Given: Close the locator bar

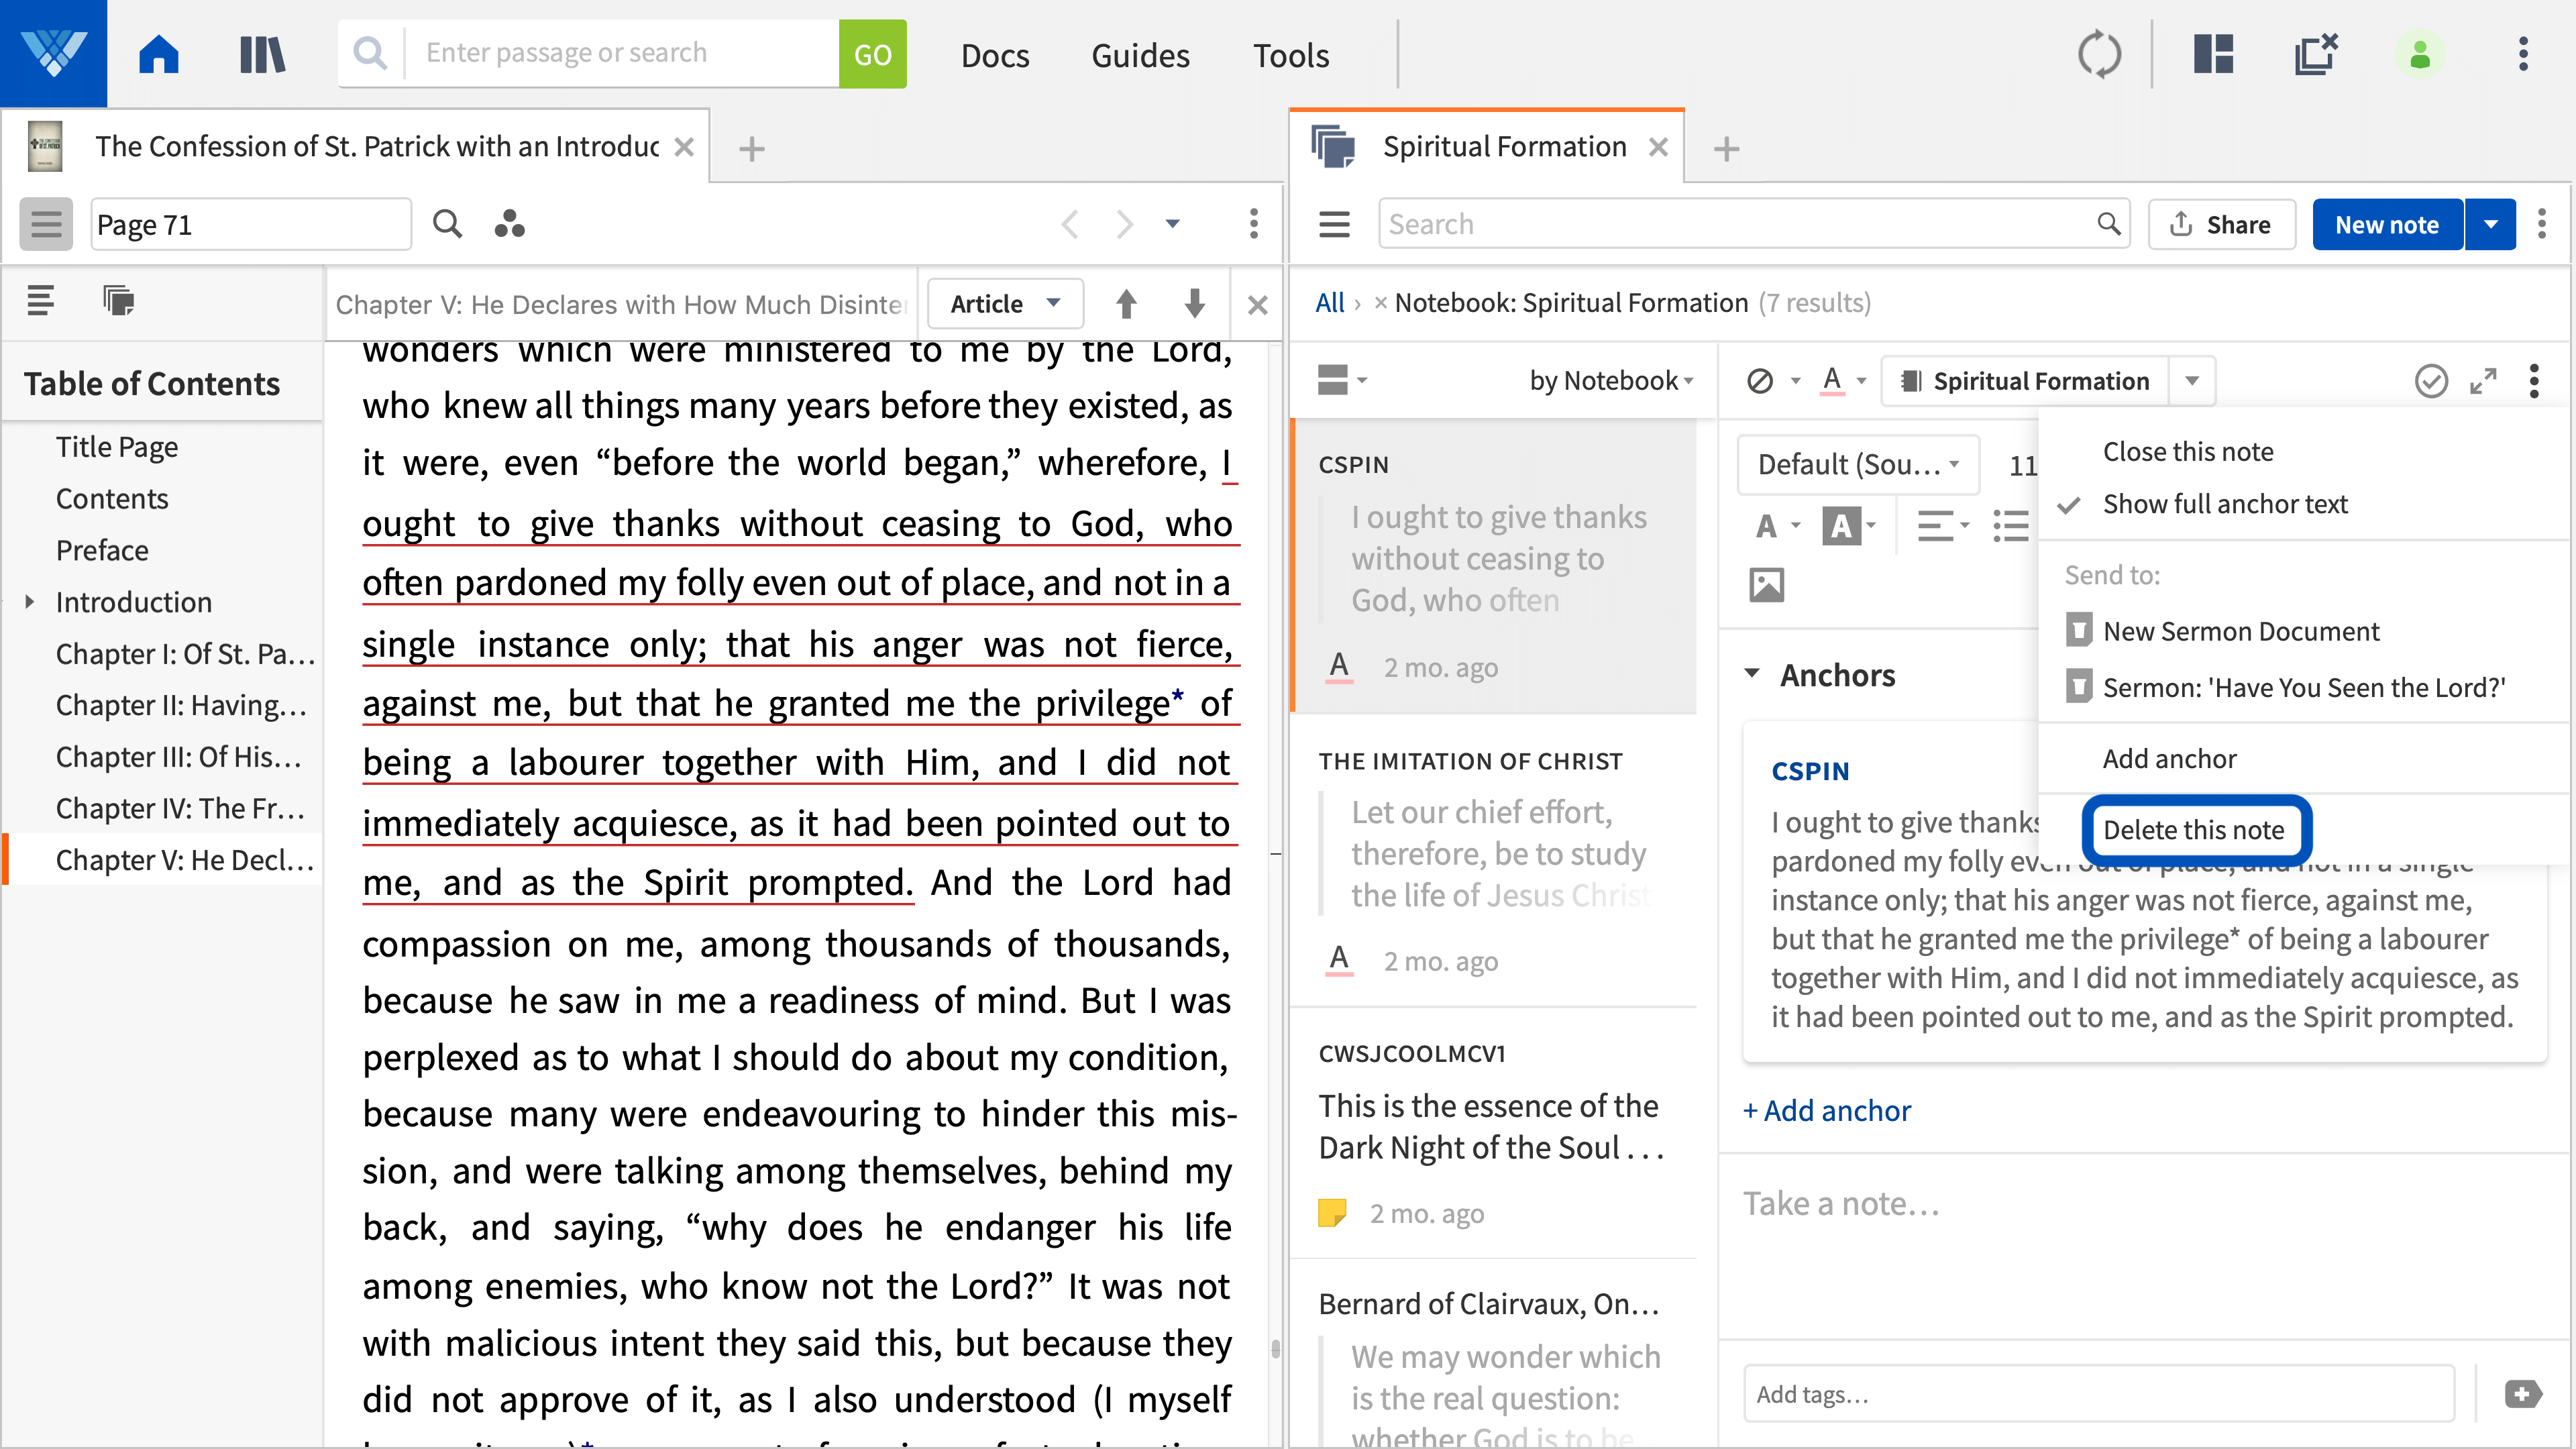Looking at the screenshot, I should 1258,305.
